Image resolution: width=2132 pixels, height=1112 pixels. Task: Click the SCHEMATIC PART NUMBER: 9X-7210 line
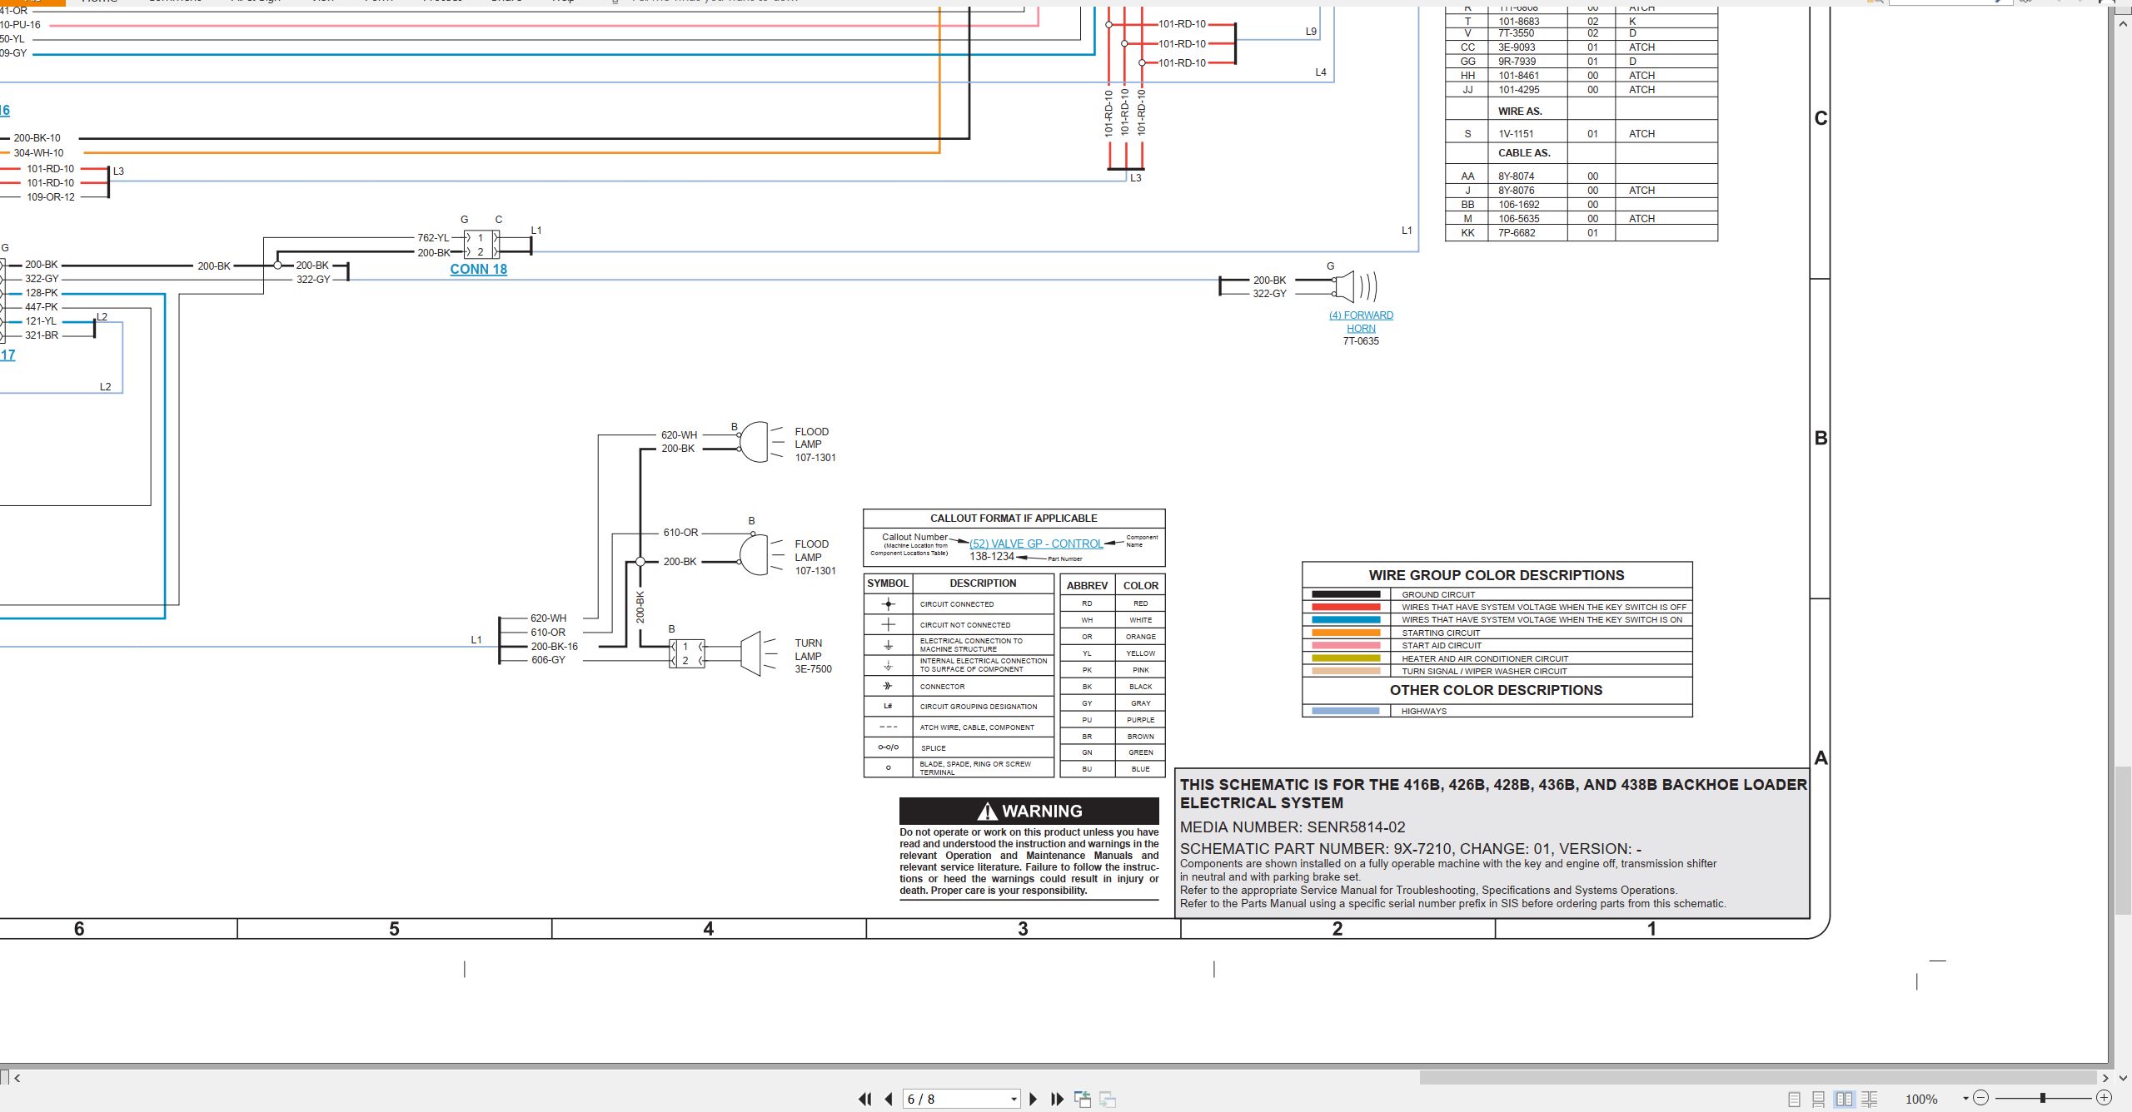point(1411,849)
